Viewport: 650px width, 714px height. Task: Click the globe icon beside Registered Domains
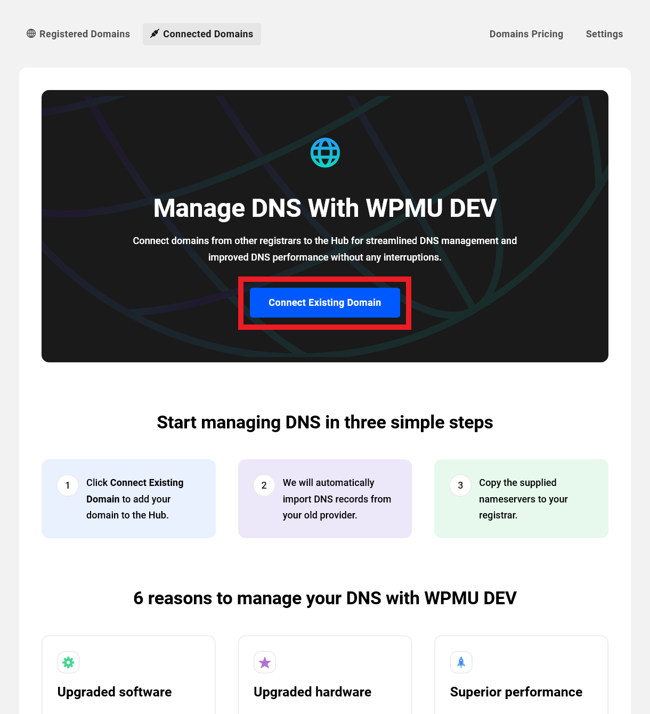click(x=31, y=34)
